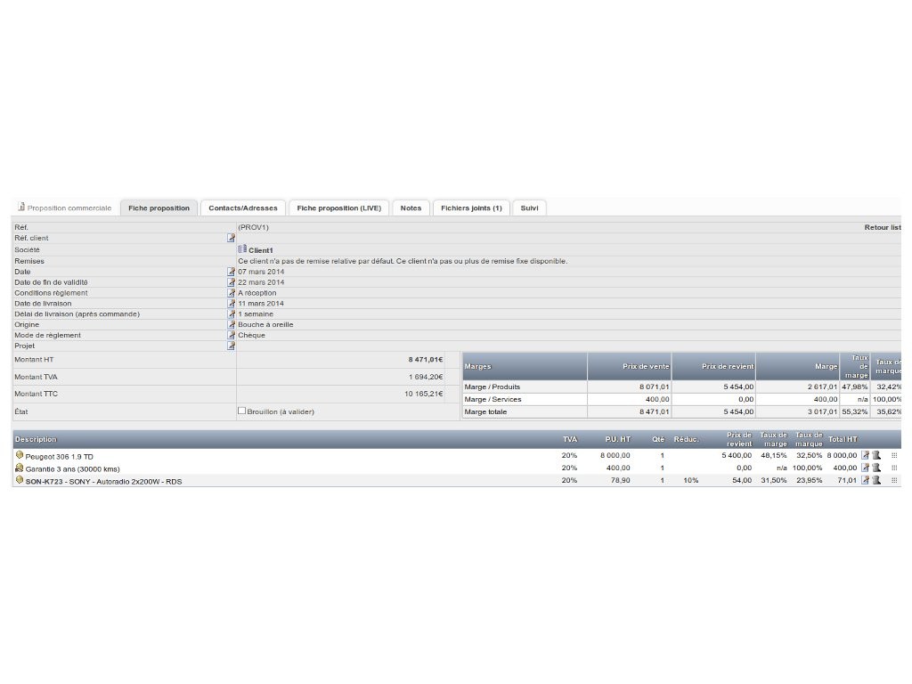Open the Fichiers joints (1) tab
912x684 pixels.
471,208
